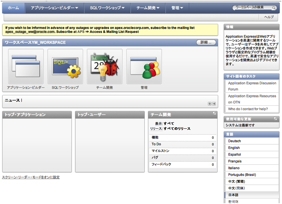
Task: Switch language to English
Action: pos(252,148)
